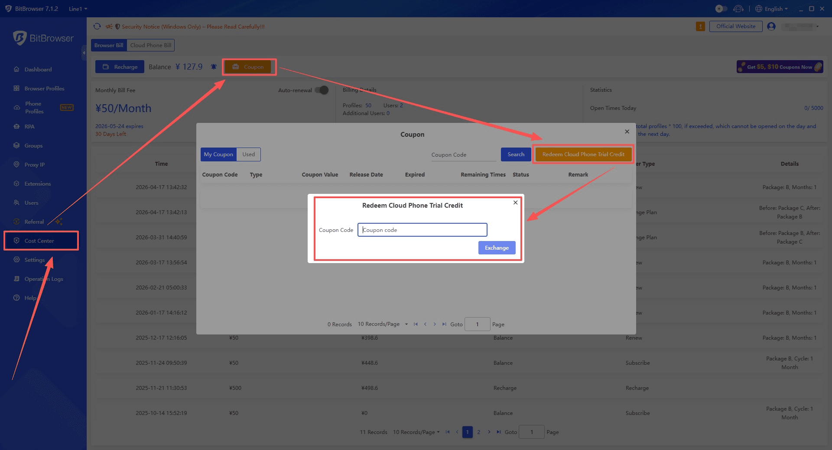Click the Groups sidebar icon
Viewport: 832px width, 450px height.
[x=16, y=145]
